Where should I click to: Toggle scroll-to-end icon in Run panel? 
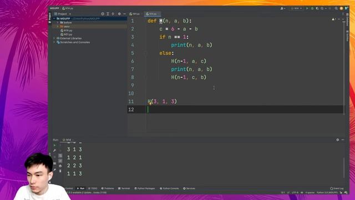pyautogui.click(x=60, y=161)
